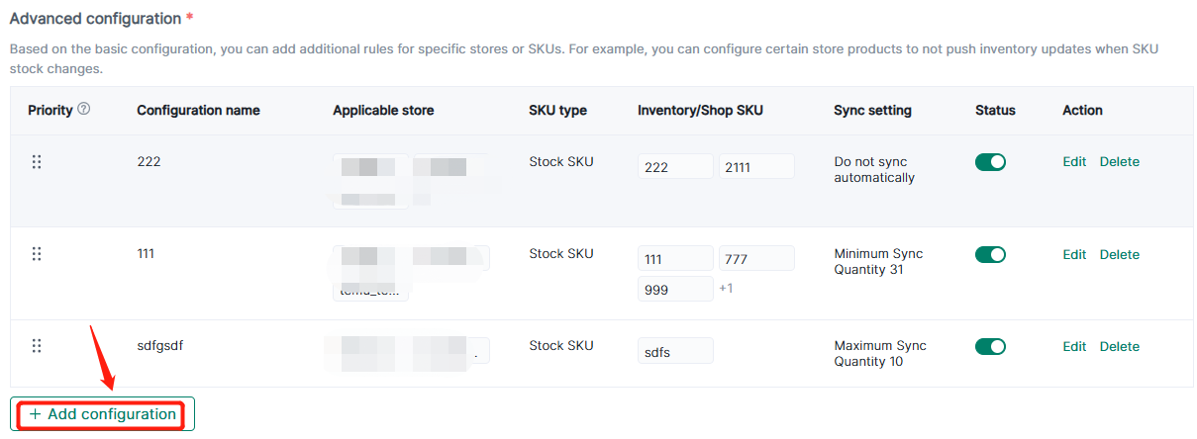Select the 777 SKU tag in row 111
This screenshot has width=1197, height=439.
click(756, 259)
